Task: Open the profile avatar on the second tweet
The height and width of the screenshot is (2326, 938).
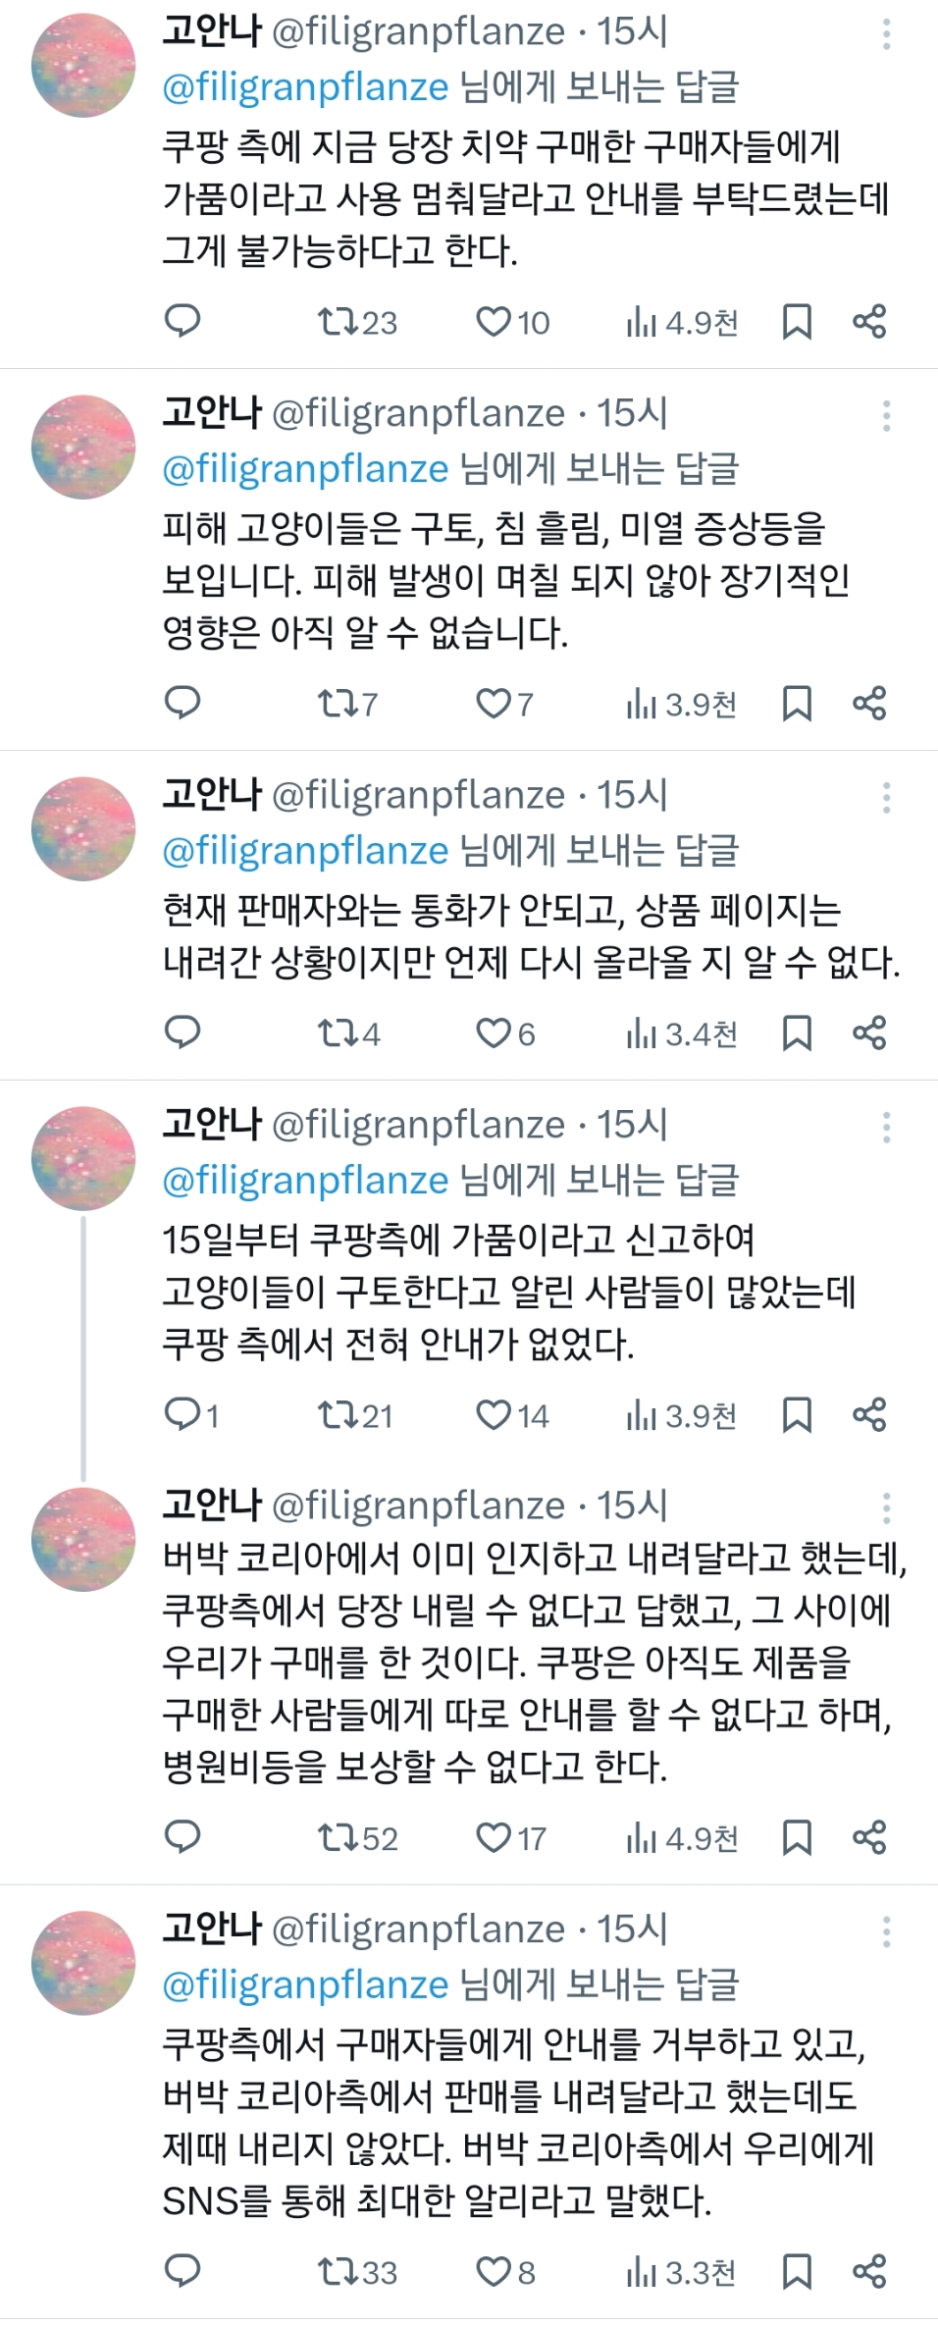Action: pyautogui.click(x=83, y=448)
